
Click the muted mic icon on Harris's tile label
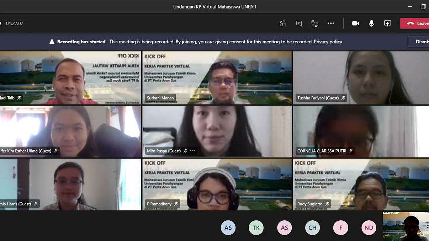point(35,204)
